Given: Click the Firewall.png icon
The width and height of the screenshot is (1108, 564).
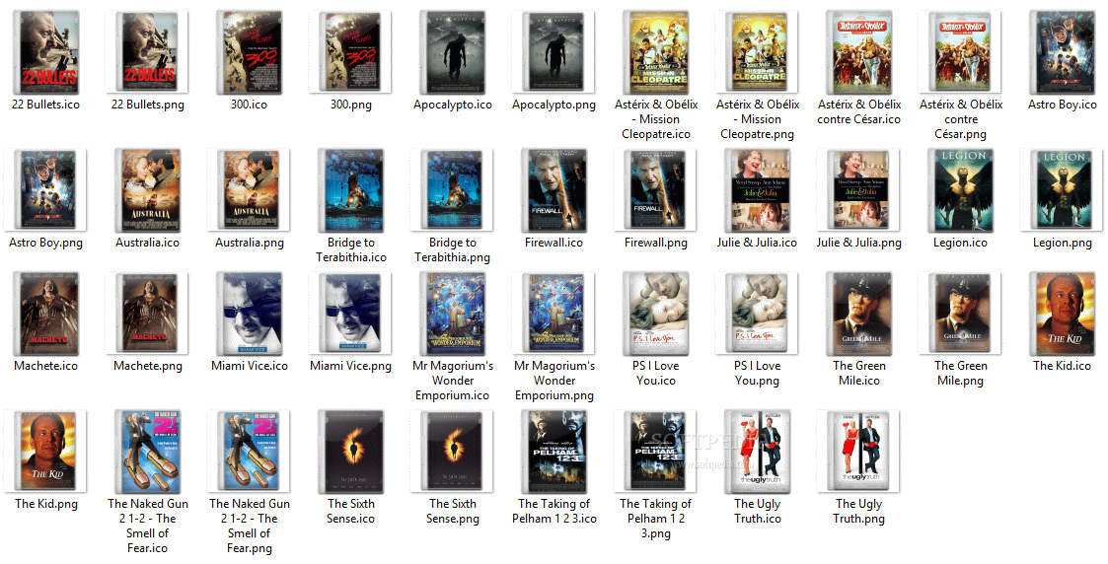Looking at the screenshot, I should pyautogui.click(x=656, y=190).
